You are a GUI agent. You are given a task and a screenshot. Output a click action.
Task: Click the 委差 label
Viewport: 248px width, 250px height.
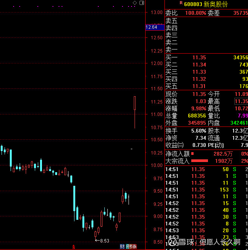pyautogui.click(x=214, y=13)
